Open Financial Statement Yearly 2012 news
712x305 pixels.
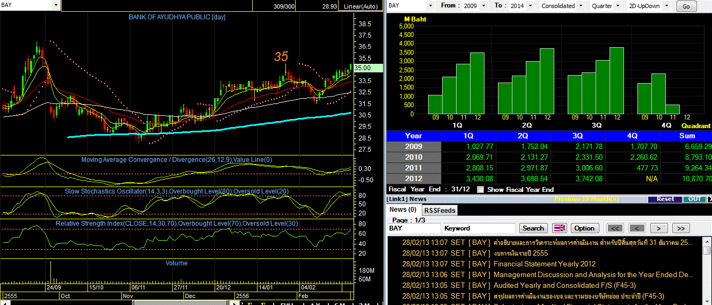click(x=544, y=264)
